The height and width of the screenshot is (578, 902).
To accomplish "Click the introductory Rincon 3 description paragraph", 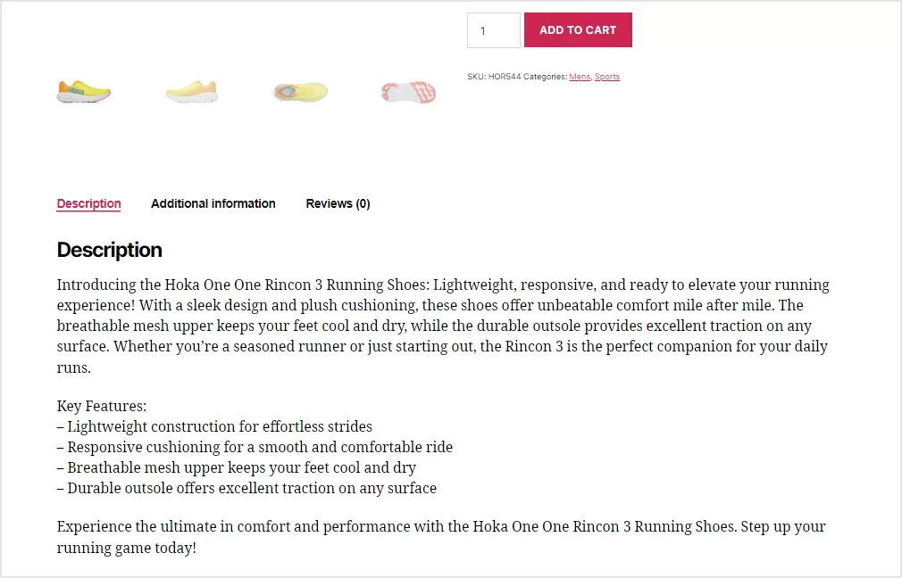I will (x=442, y=326).
